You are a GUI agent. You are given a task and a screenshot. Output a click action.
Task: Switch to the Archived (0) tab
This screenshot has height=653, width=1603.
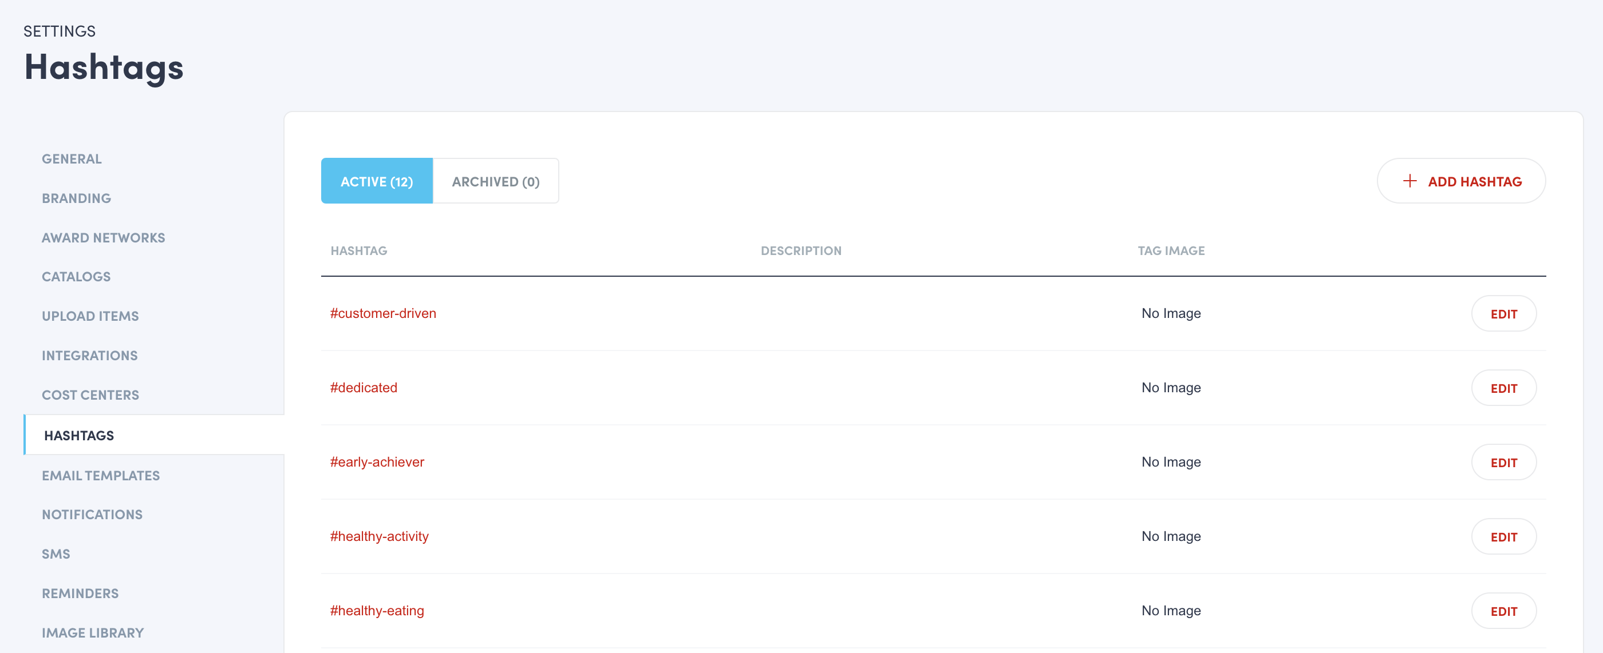coord(495,181)
